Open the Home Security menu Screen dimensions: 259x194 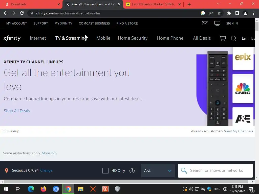click(x=133, y=38)
